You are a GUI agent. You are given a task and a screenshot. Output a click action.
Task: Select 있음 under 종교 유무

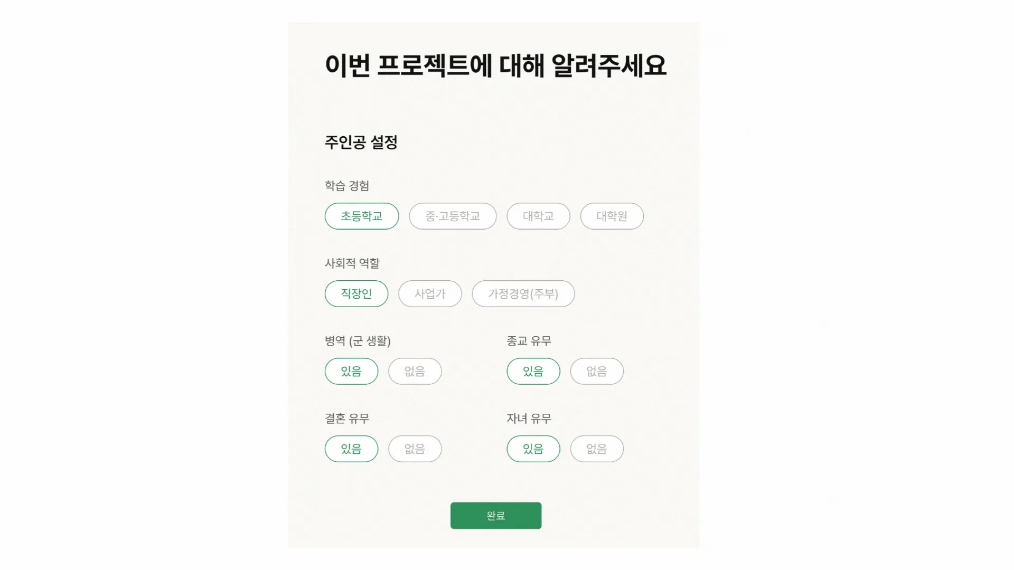click(533, 371)
